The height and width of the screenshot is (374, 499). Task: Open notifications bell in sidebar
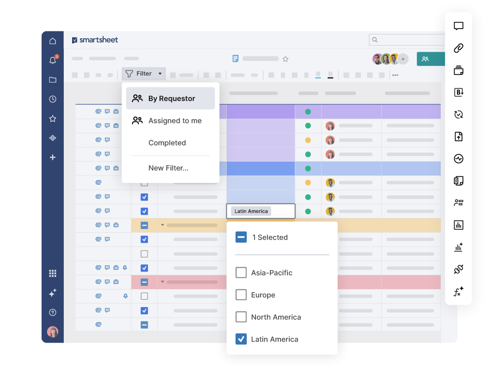[53, 60]
